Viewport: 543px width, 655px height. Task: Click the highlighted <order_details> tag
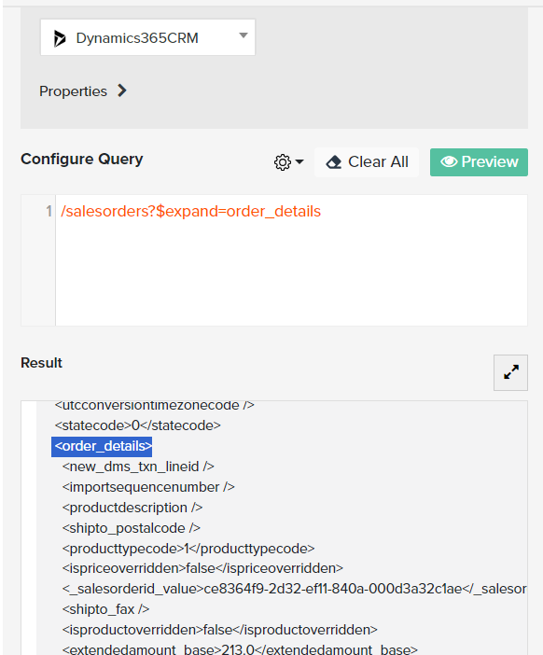pyautogui.click(x=102, y=447)
